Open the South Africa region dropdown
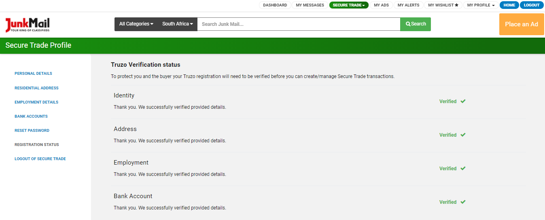545x220 pixels. pos(178,24)
